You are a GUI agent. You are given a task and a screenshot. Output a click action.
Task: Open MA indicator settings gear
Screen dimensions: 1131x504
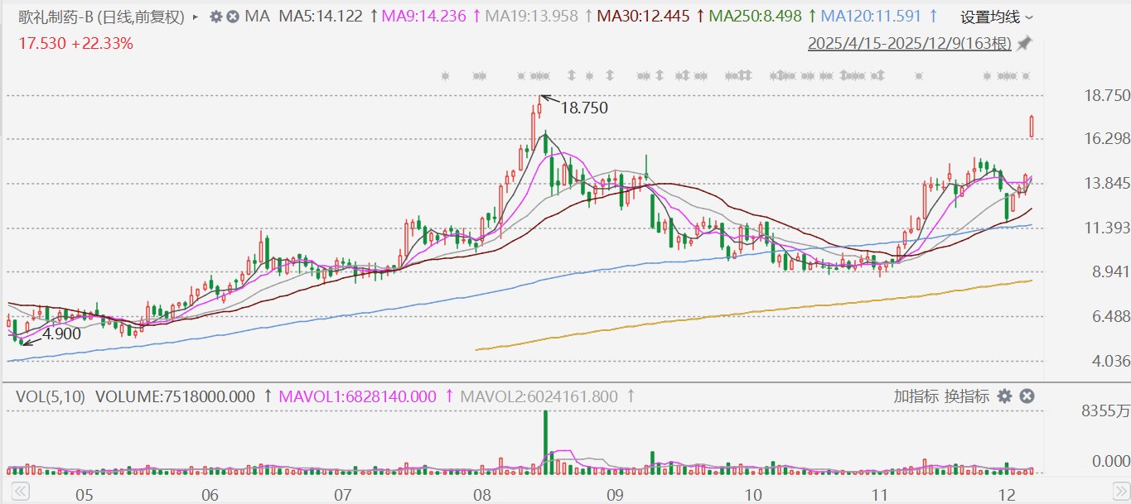coord(216,17)
